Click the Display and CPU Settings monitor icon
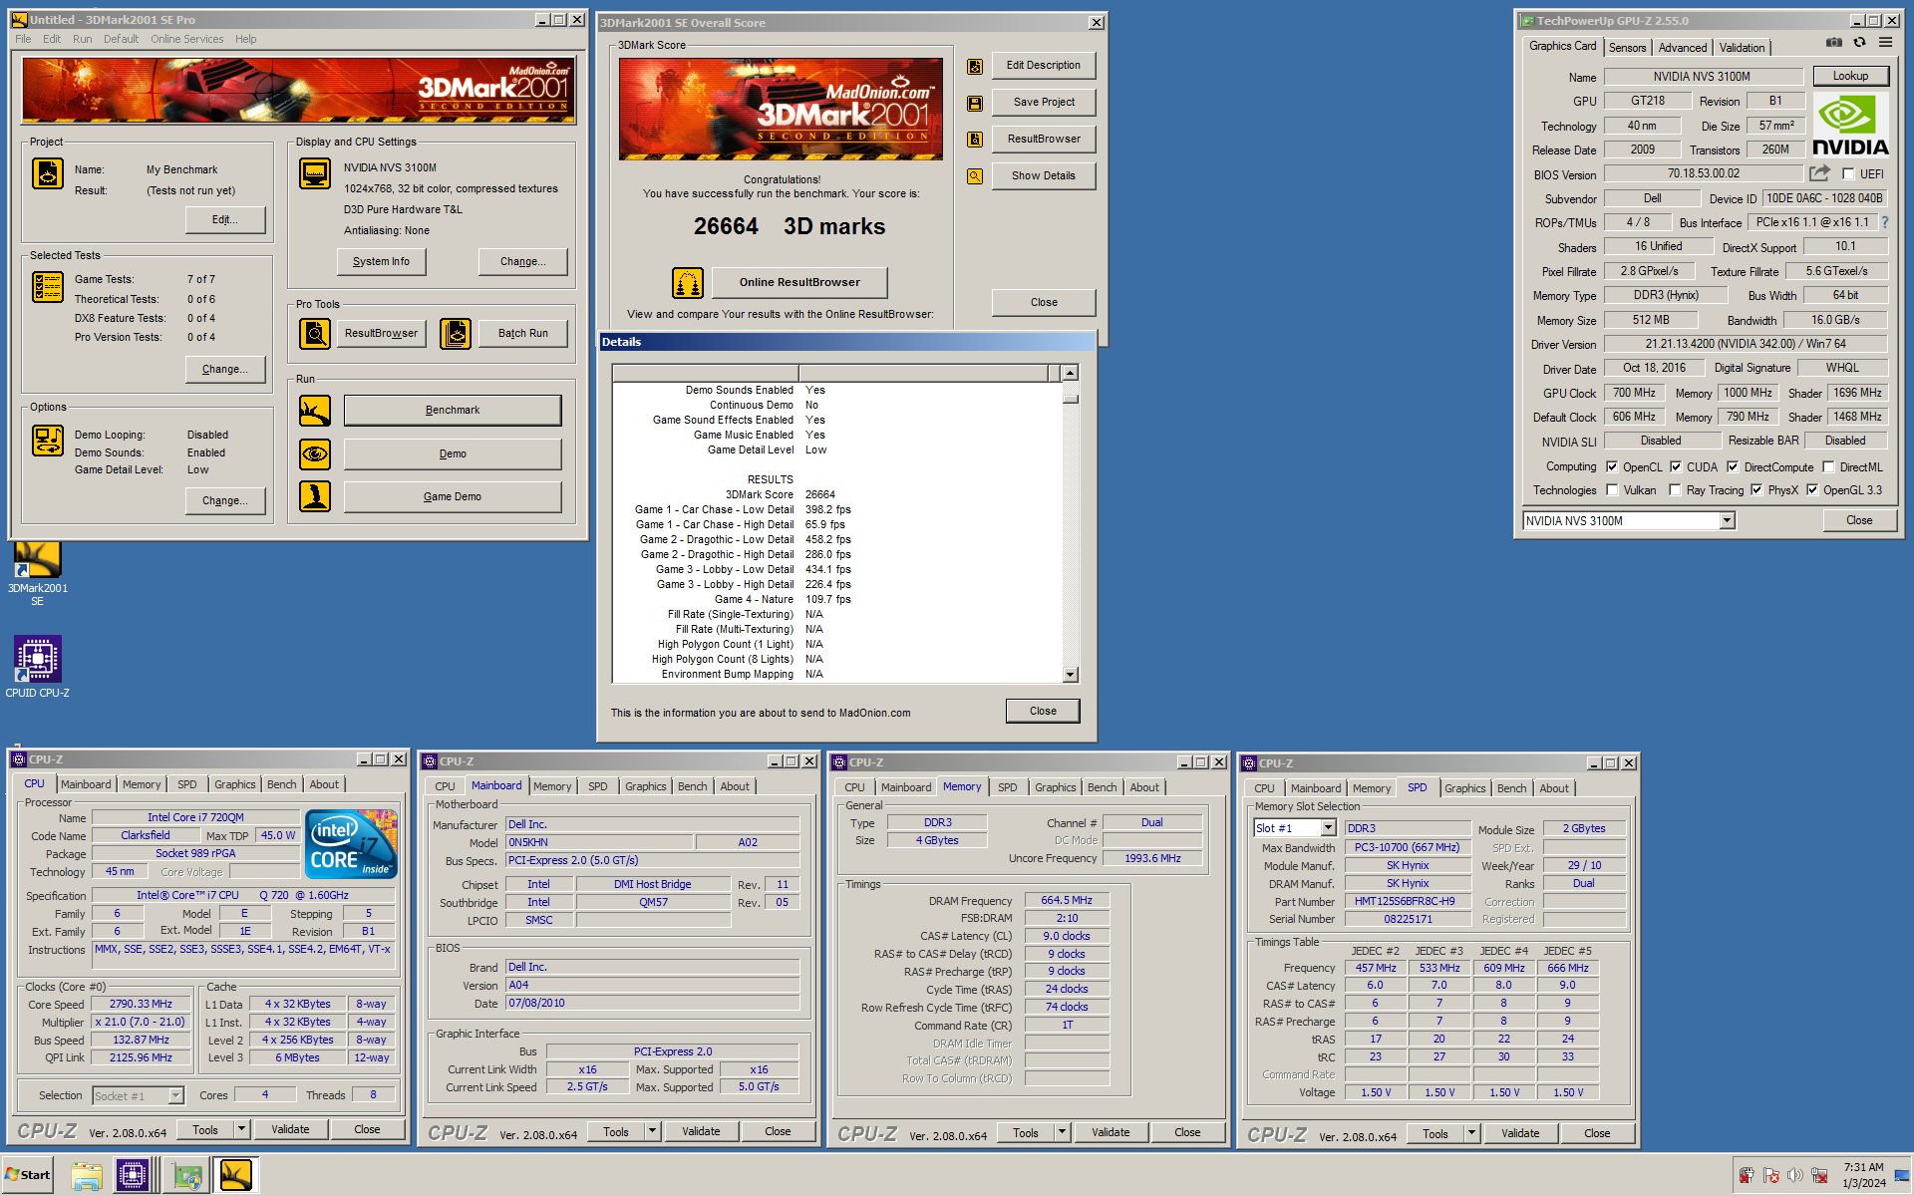Viewport: 1914px width, 1196px height. pos(315,173)
